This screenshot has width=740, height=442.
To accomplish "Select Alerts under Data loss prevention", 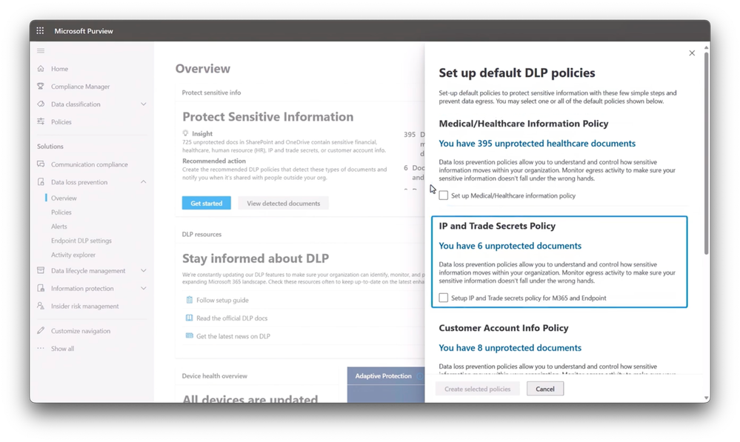I will click(x=59, y=227).
